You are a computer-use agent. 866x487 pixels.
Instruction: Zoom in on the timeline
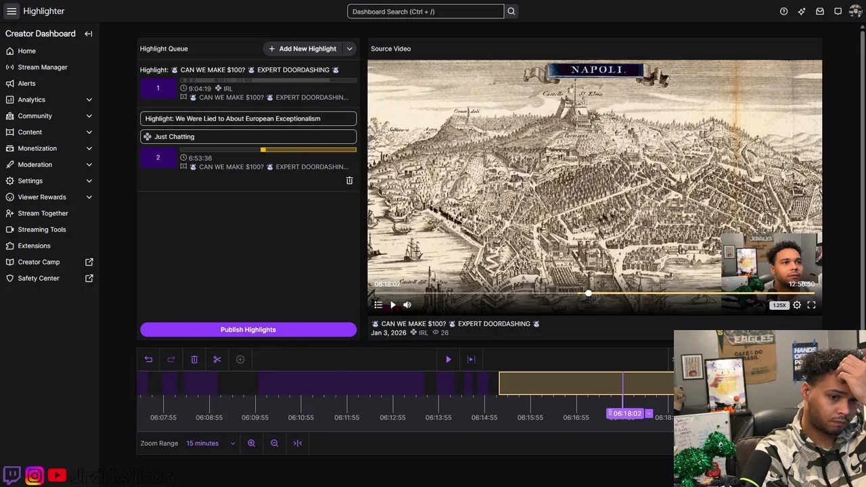252,443
